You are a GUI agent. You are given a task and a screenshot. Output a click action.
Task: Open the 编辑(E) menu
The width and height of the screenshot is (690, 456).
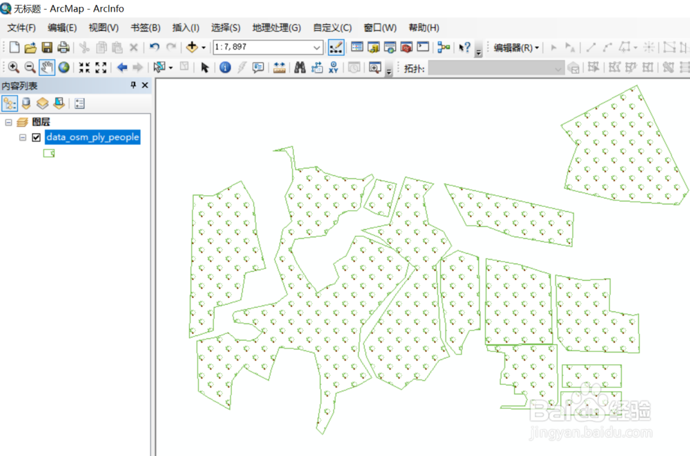tap(62, 28)
